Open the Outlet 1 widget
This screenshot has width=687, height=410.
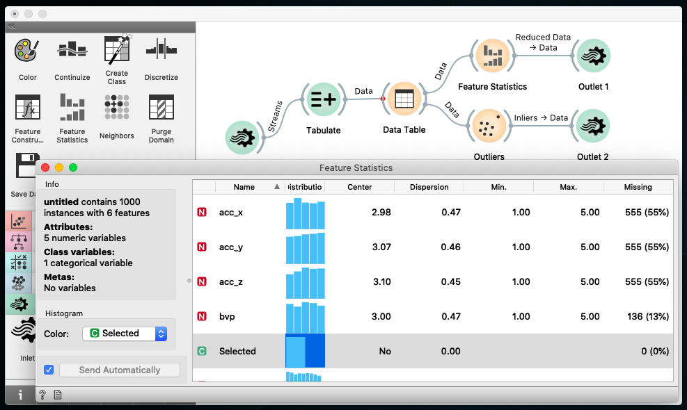[x=592, y=56]
